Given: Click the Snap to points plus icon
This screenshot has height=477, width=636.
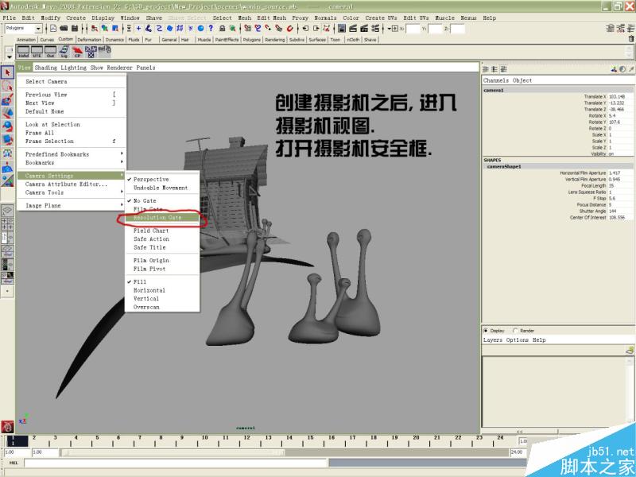Looking at the screenshot, I should [138, 29].
